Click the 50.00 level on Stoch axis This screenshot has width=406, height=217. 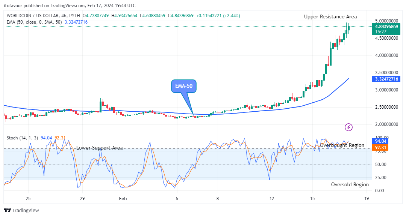pos(380,165)
